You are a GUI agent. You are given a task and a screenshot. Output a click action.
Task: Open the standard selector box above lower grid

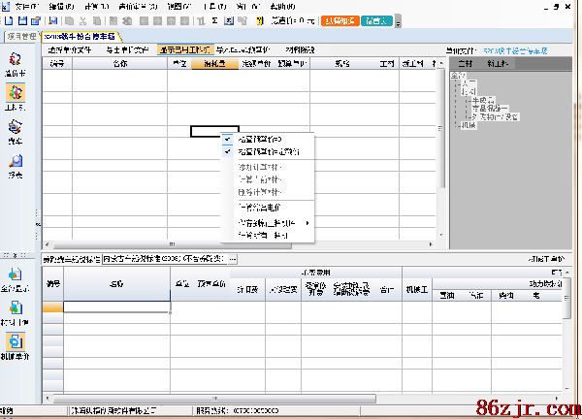[169, 259]
